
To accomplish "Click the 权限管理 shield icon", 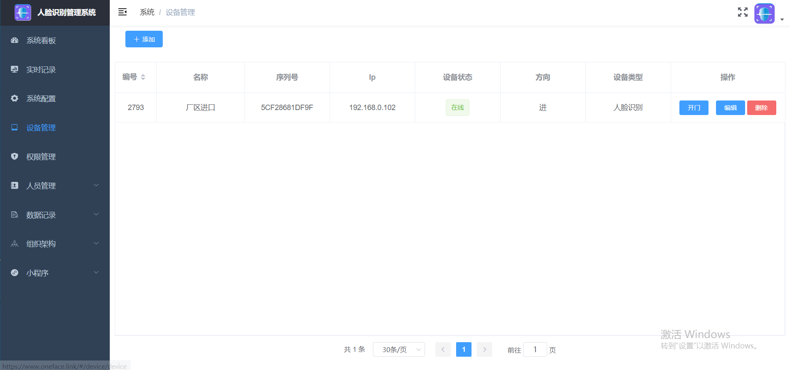I will point(15,157).
